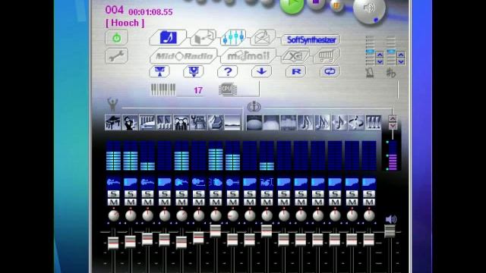Screen dimensions: 486x273
Task: Click the question mark help button
Action: pyautogui.click(x=228, y=72)
